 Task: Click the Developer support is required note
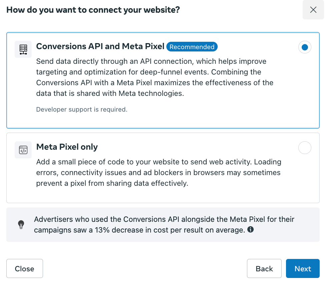tap(82, 110)
